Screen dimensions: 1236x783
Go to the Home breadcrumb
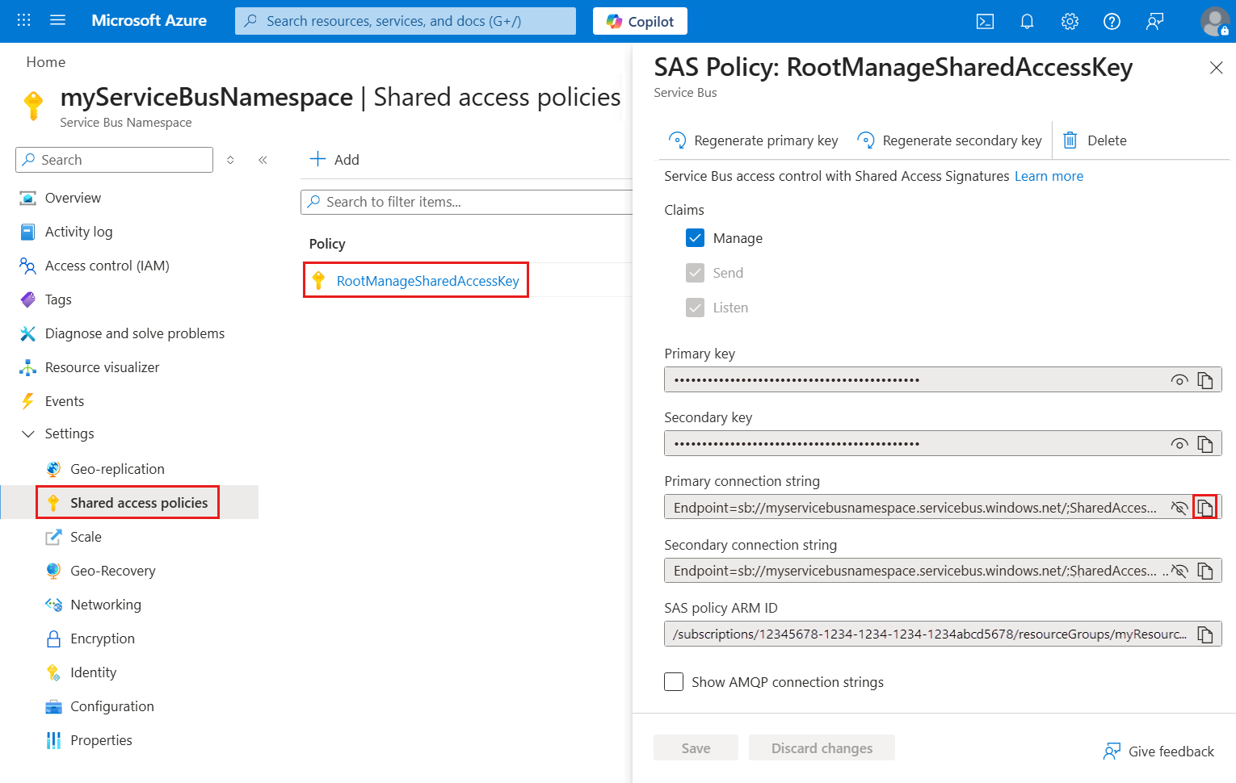45,61
